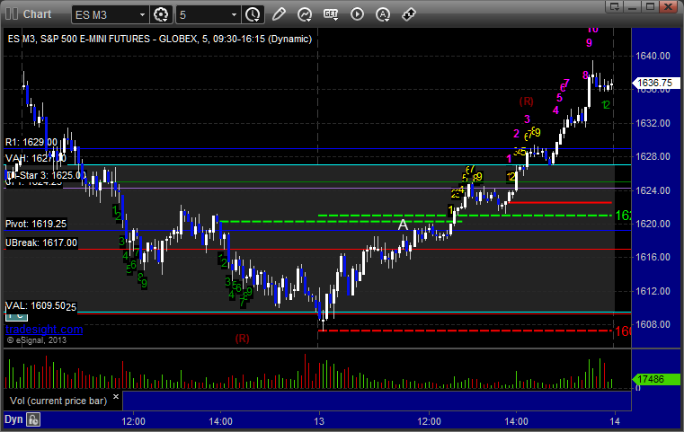Click the 1620.00 price axis label
The height and width of the screenshot is (432, 684).
[653, 224]
